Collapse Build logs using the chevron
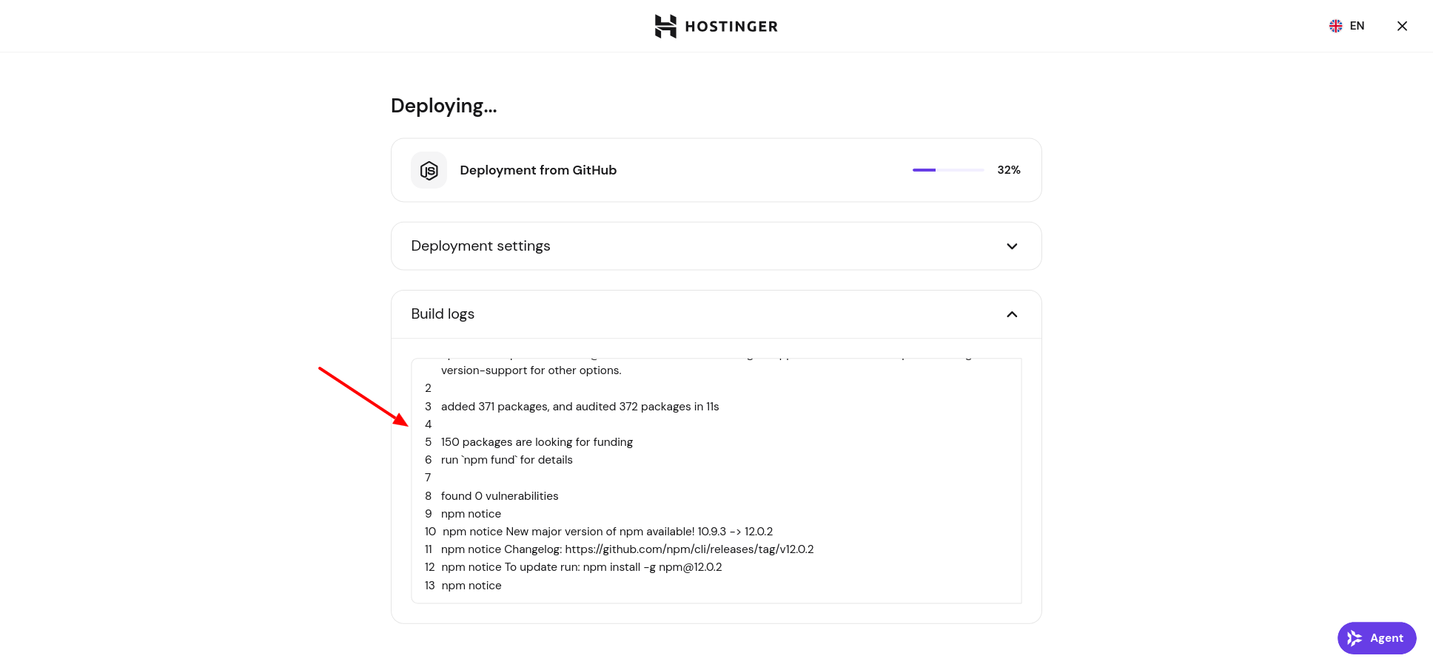The image size is (1433, 664). pyautogui.click(x=1012, y=314)
